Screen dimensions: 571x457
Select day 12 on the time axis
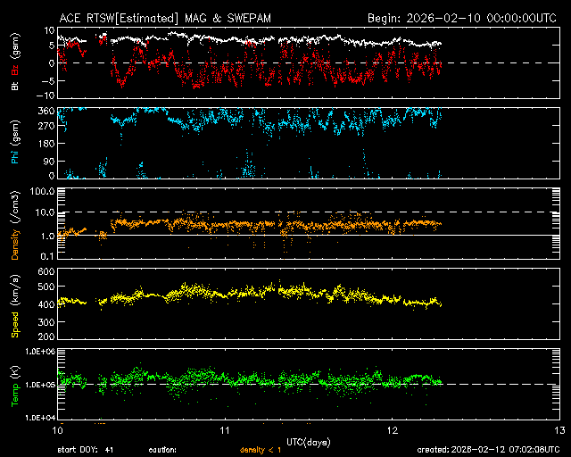[392, 430]
